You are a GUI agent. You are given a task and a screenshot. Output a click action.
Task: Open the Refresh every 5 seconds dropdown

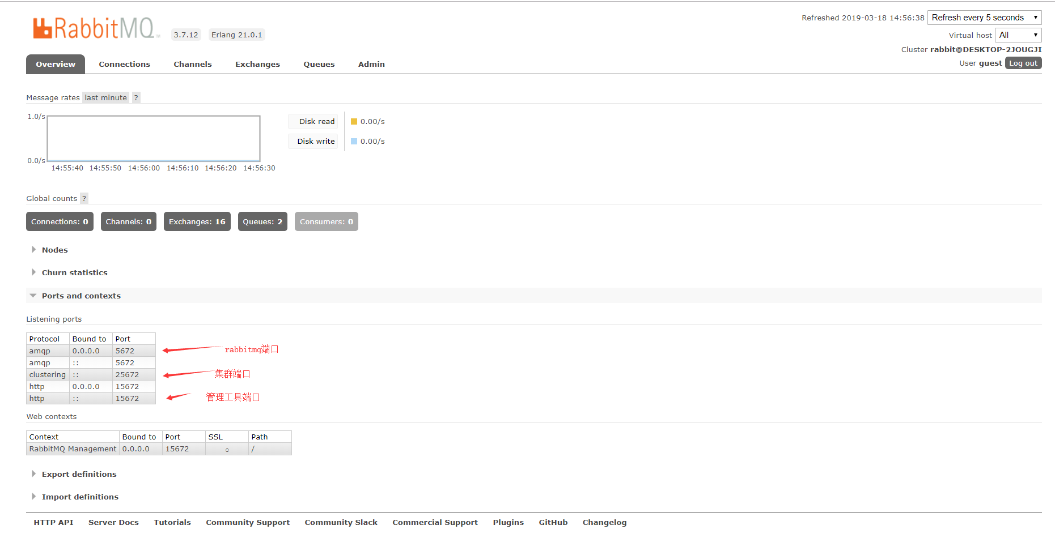(984, 18)
